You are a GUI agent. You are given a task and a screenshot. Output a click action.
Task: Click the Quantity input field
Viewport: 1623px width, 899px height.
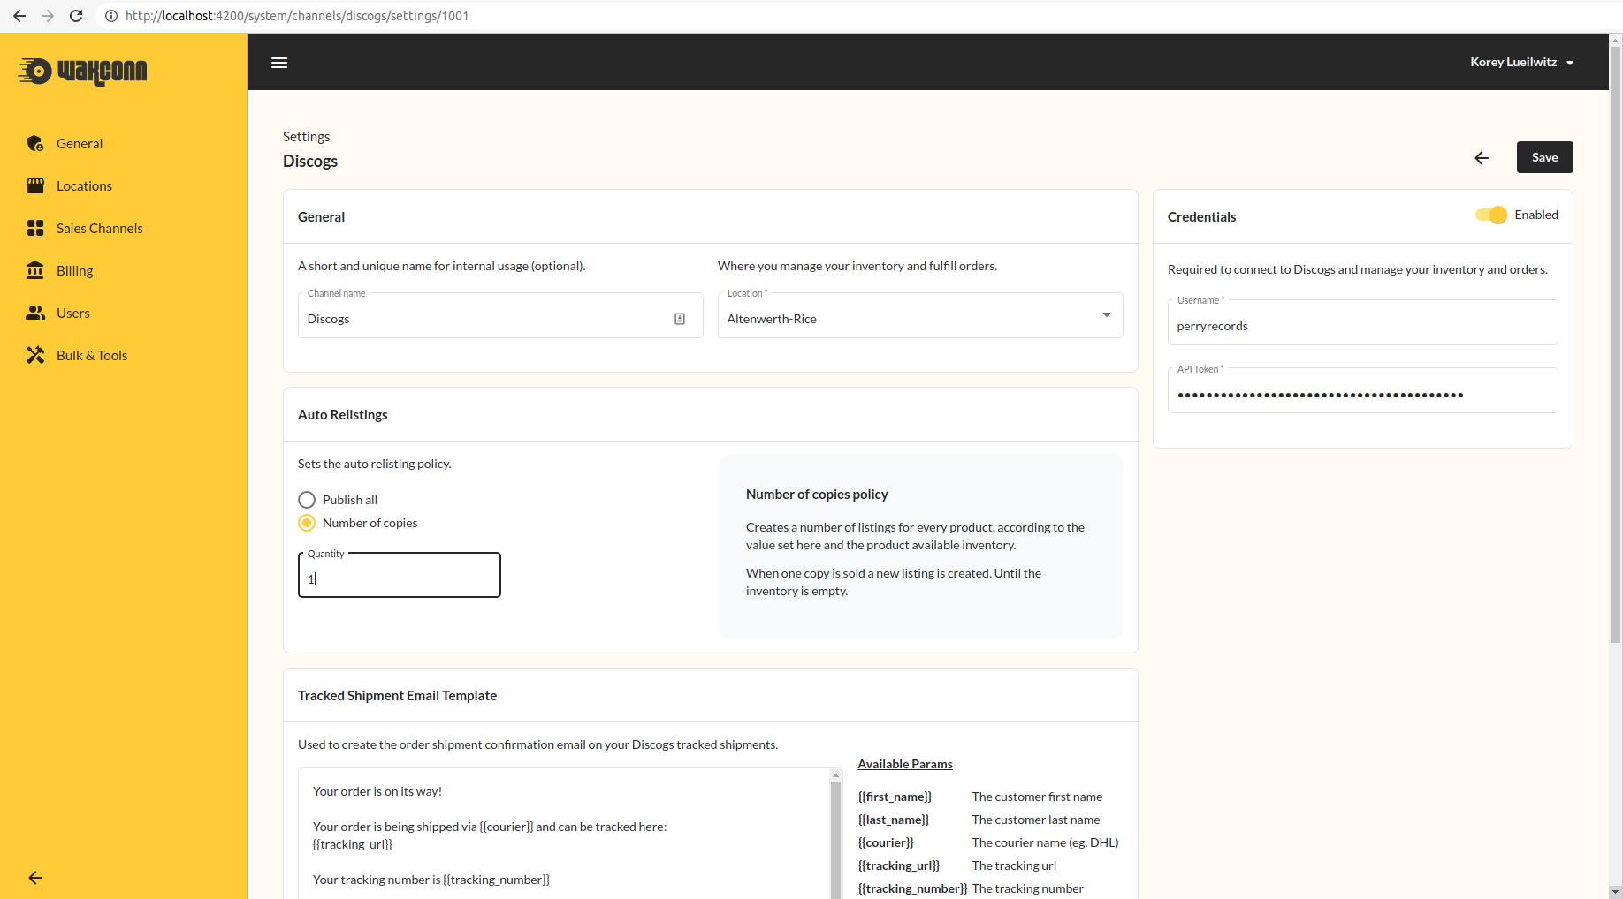400,576
